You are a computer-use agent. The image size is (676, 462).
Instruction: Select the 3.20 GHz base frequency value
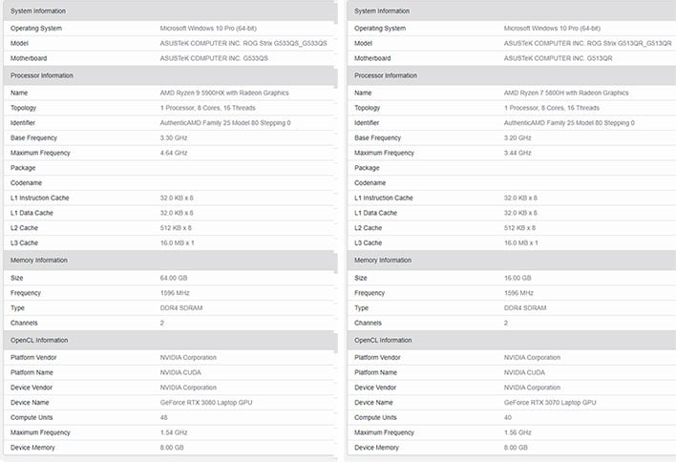[x=518, y=137]
